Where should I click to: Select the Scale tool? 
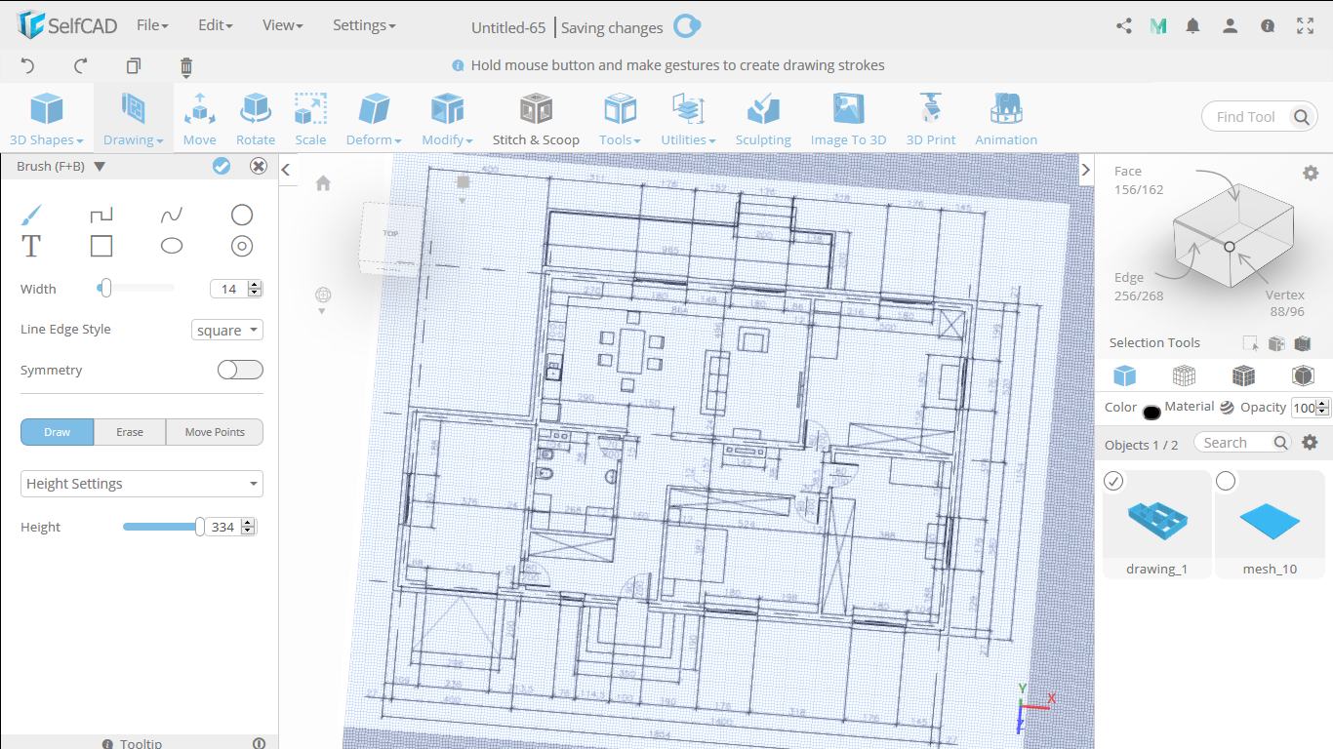point(310,119)
